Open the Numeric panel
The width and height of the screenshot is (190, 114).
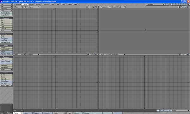click(78, 113)
